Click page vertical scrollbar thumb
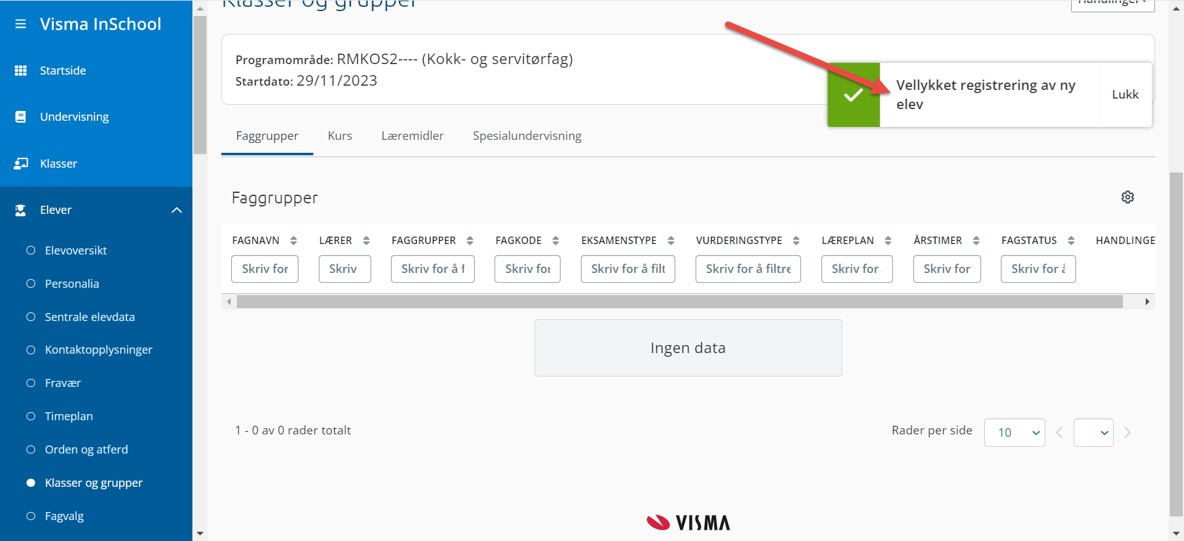Viewport: 1184px width, 541px height. pos(1176,344)
